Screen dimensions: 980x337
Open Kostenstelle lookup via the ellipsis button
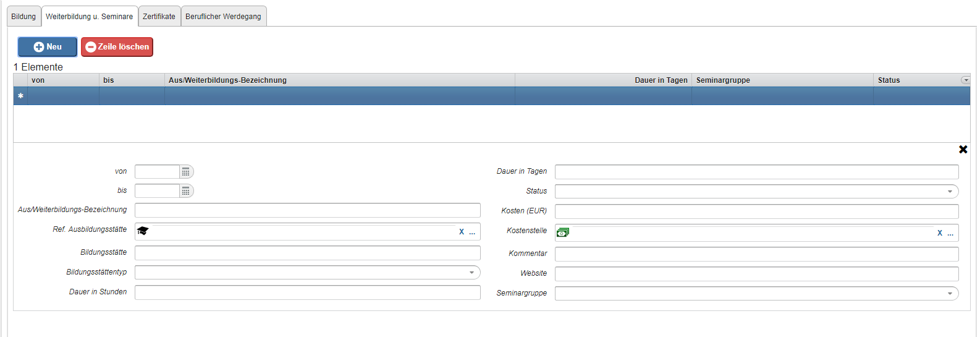click(x=950, y=233)
